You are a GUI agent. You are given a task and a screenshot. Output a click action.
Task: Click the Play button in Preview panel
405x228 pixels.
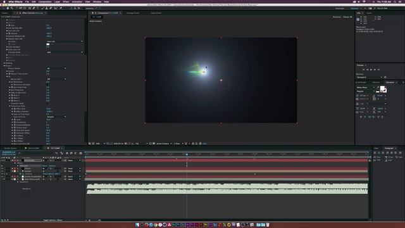pos(371,70)
